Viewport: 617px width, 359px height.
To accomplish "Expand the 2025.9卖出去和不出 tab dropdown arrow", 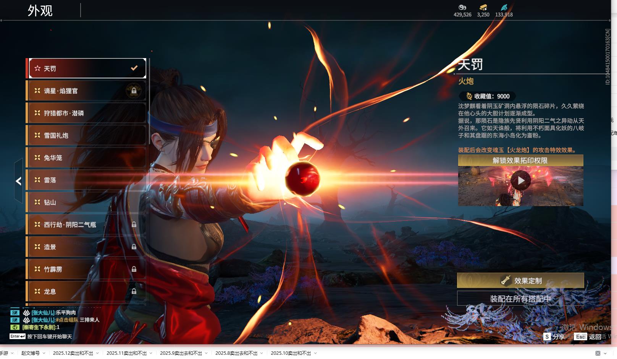I will pos(206,353).
